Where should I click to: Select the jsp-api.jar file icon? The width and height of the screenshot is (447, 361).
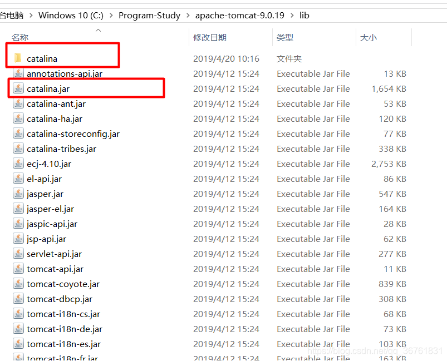18,239
